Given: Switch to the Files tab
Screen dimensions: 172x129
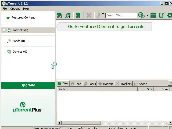Looking at the screenshot, I should [63, 83].
